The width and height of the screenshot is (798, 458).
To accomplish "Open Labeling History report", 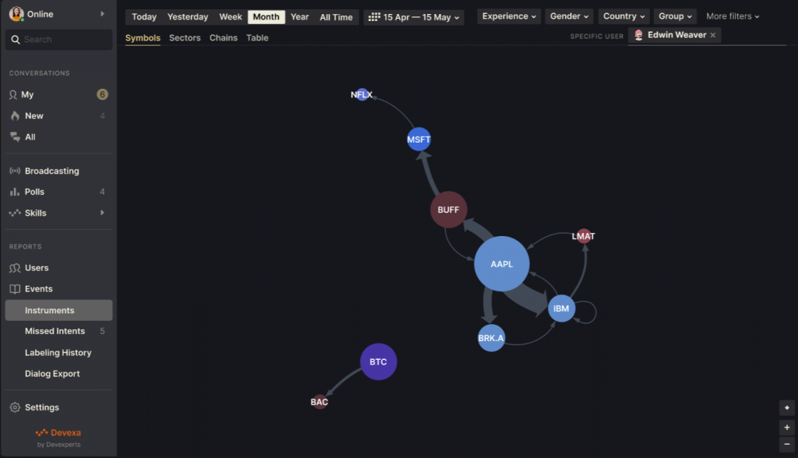I will [59, 353].
